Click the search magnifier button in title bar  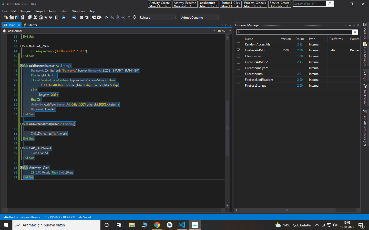330,4
